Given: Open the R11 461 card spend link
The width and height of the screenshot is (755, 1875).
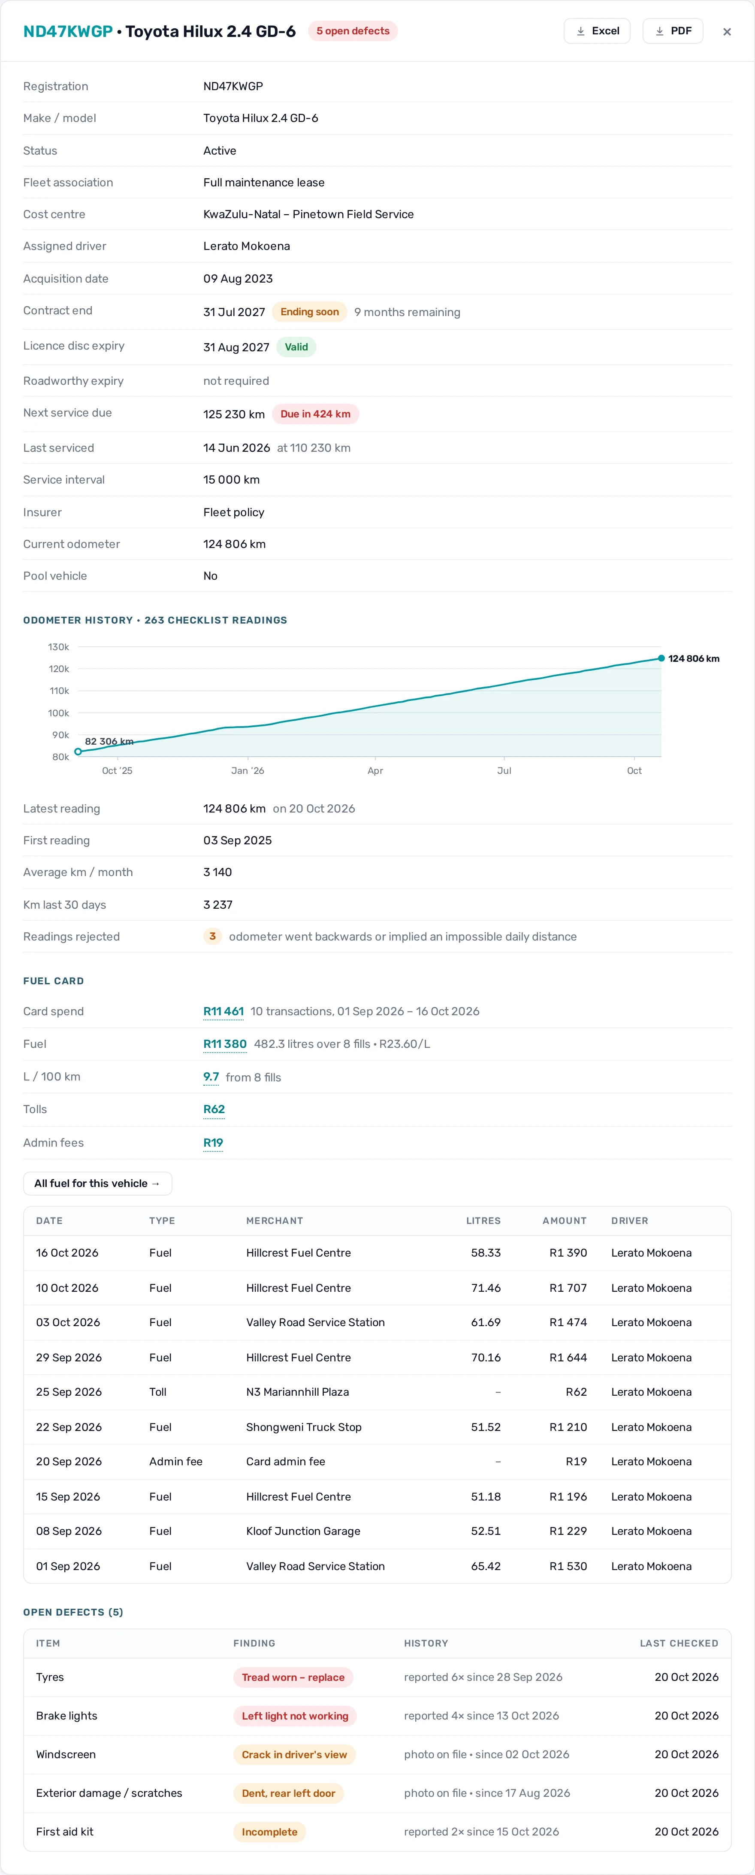Looking at the screenshot, I should pos(223,1011).
